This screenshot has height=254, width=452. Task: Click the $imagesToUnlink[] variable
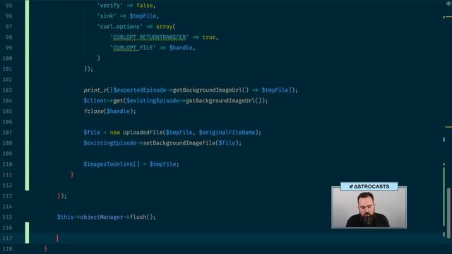click(112, 164)
